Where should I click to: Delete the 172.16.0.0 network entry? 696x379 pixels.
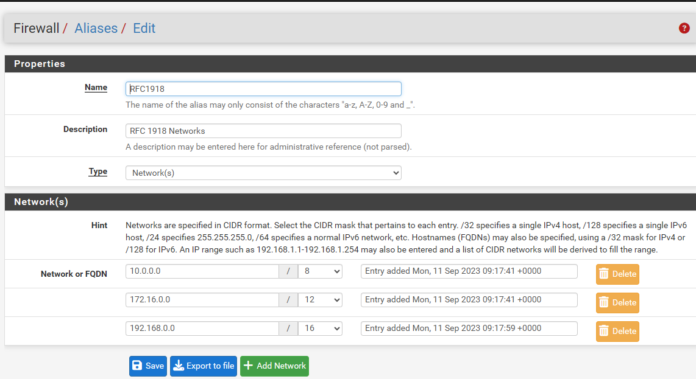pyautogui.click(x=617, y=303)
